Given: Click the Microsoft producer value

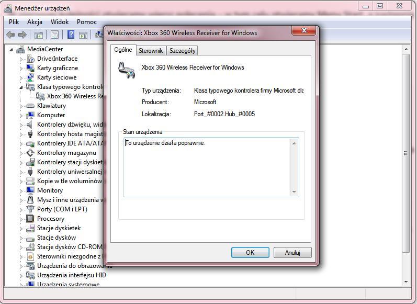Looking at the screenshot, I should [205, 102].
